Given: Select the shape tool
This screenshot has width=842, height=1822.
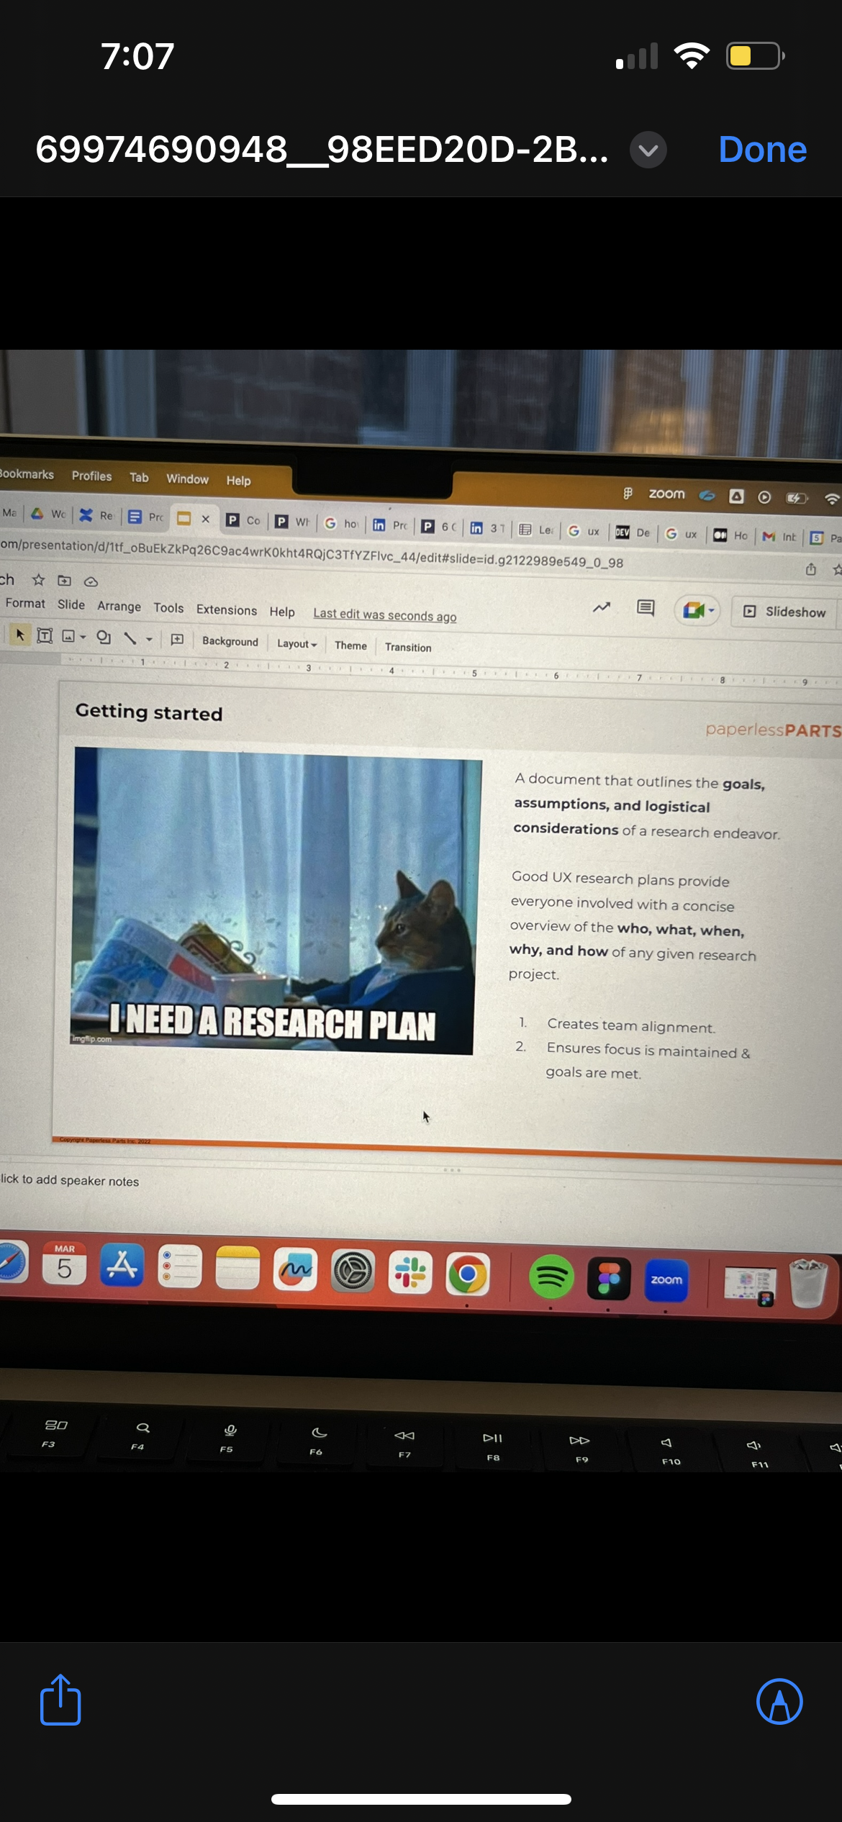Looking at the screenshot, I should [104, 637].
